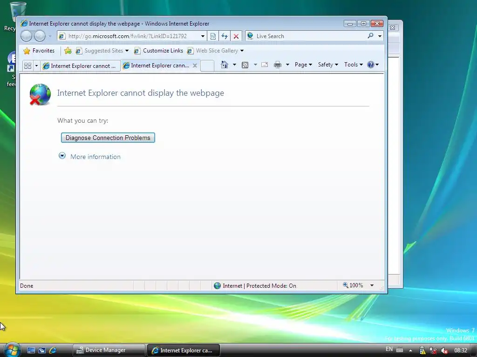This screenshot has height=357, width=477.
Task: Toggle Compatibility View icon
Action: click(213, 36)
